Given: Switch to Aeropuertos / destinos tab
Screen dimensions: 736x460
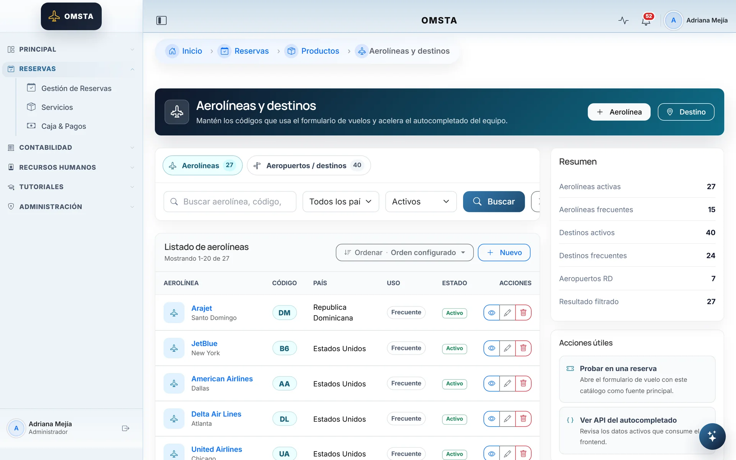Looking at the screenshot, I should (309, 166).
